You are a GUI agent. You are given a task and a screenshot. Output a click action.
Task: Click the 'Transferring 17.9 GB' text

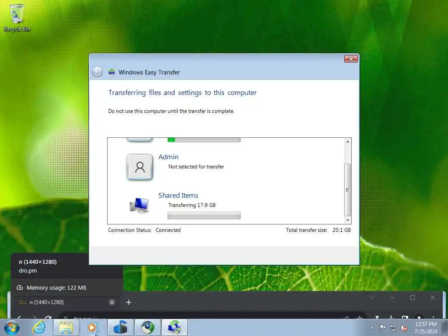(192, 205)
